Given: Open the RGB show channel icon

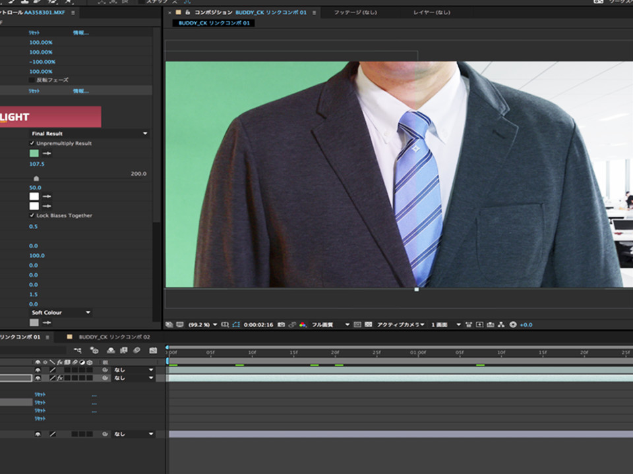Looking at the screenshot, I should [303, 325].
